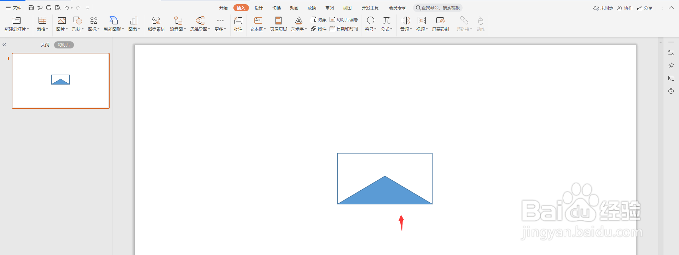Open Header and Footer (页眉页脚)
Screen dimensions: 679x255
pyautogui.click(x=279, y=24)
